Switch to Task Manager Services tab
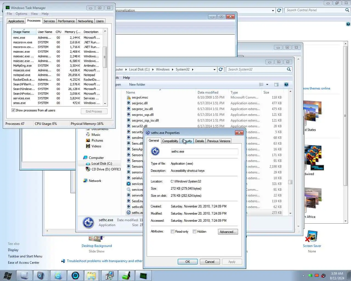 tap(49, 21)
